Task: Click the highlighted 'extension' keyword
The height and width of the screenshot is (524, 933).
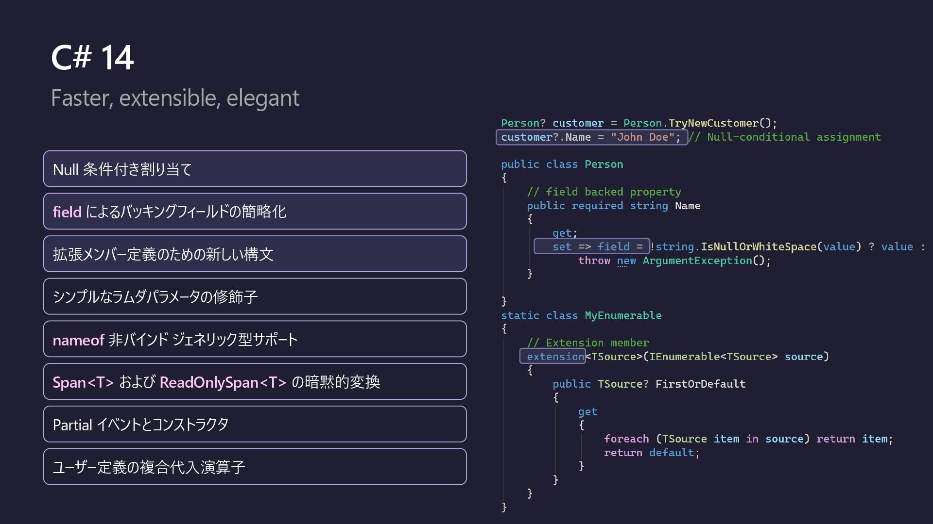Action: pyautogui.click(x=554, y=357)
